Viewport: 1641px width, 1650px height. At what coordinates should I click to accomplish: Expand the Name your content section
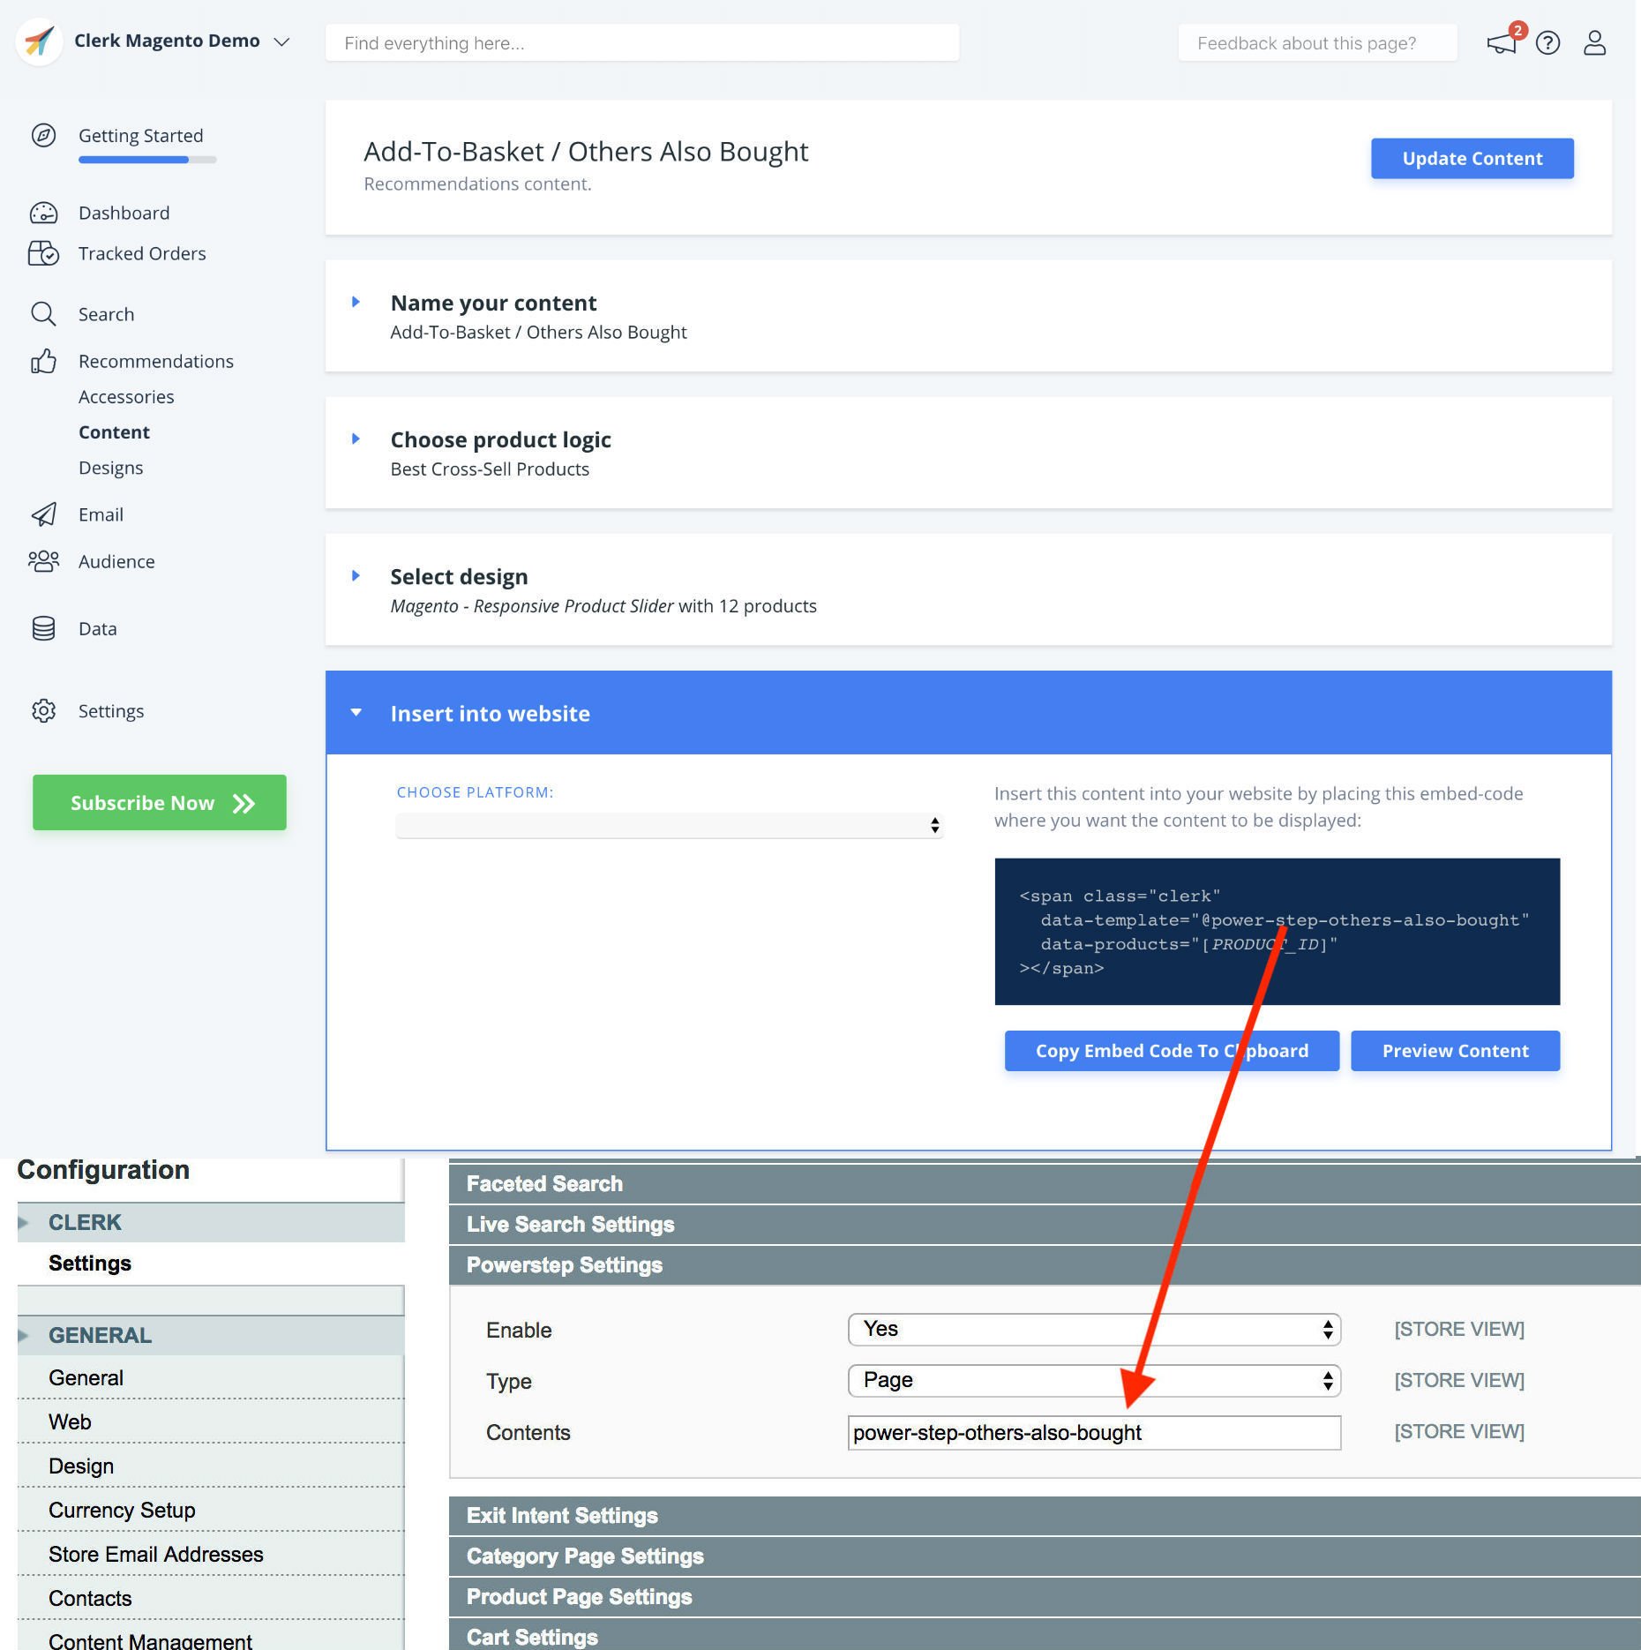tap(356, 303)
